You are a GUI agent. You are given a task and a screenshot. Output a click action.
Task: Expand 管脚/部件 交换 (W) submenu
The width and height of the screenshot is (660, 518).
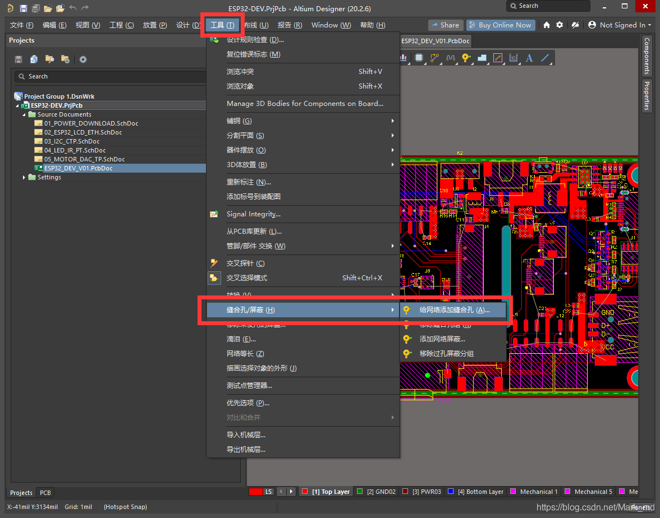pyautogui.click(x=302, y=246)
